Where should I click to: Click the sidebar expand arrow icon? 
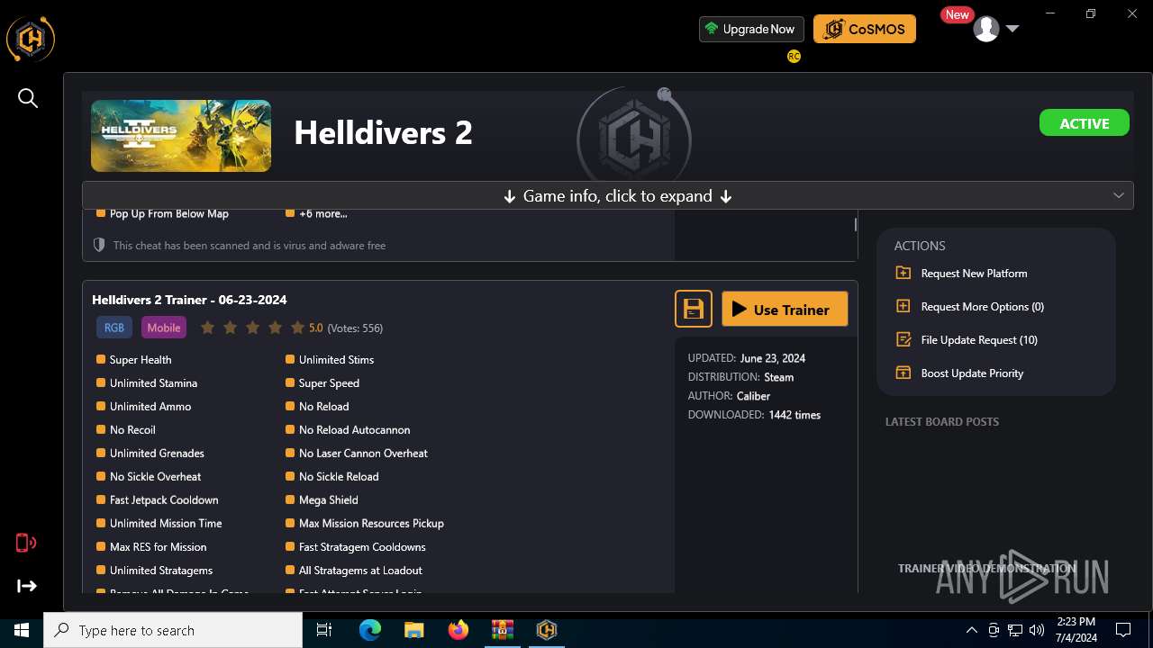tap(27, 586)
